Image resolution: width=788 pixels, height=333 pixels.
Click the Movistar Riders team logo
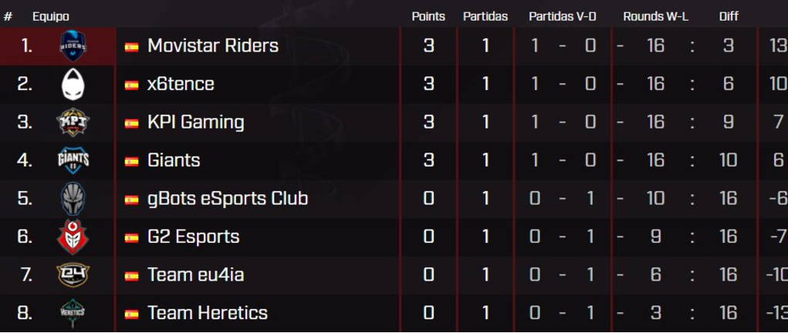pos(73,46)
